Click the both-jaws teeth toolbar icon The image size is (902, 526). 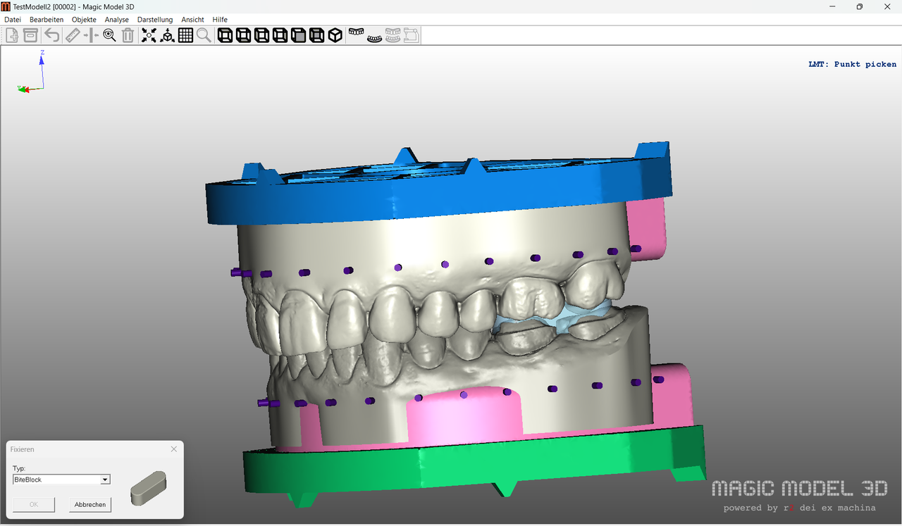tap(393, 35)
